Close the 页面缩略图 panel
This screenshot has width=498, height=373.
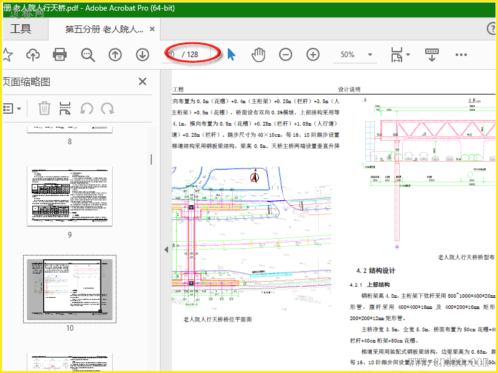[143, 81]
